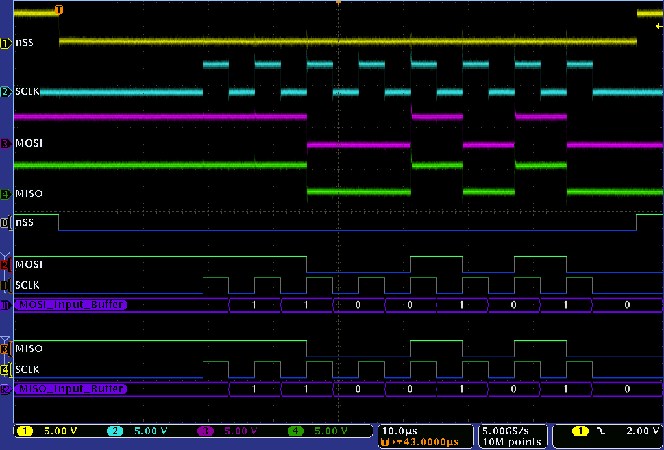Select the MISO_Input_Buffer bus label

coord(71,389)
